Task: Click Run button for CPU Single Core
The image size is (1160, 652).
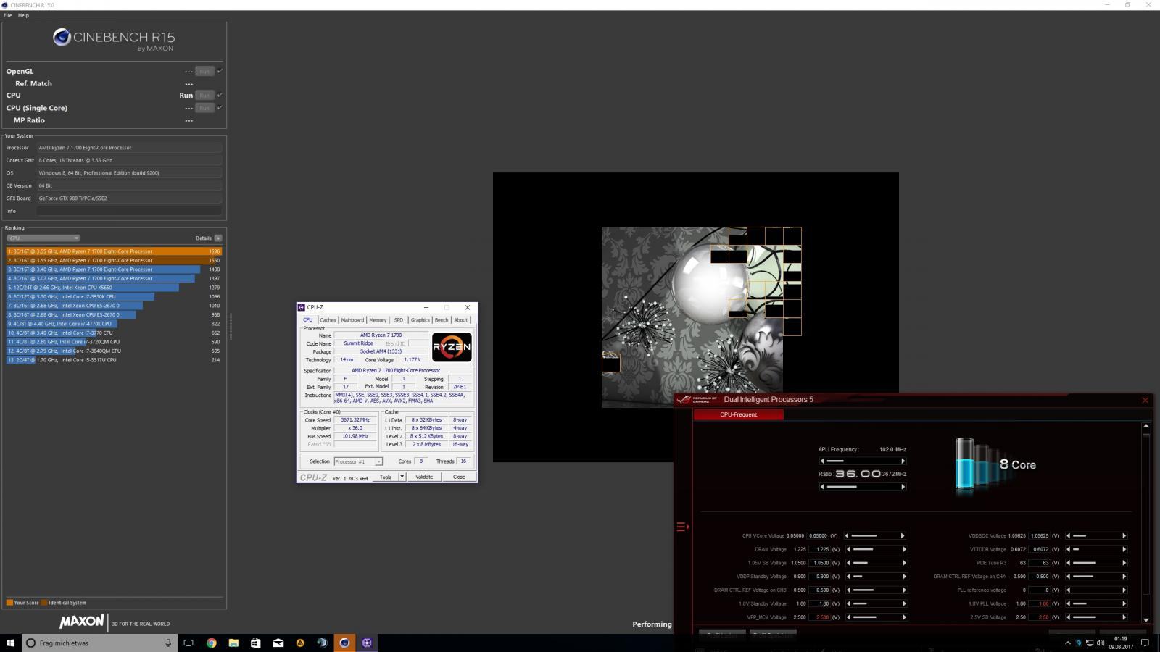Action: pos(204,108)
